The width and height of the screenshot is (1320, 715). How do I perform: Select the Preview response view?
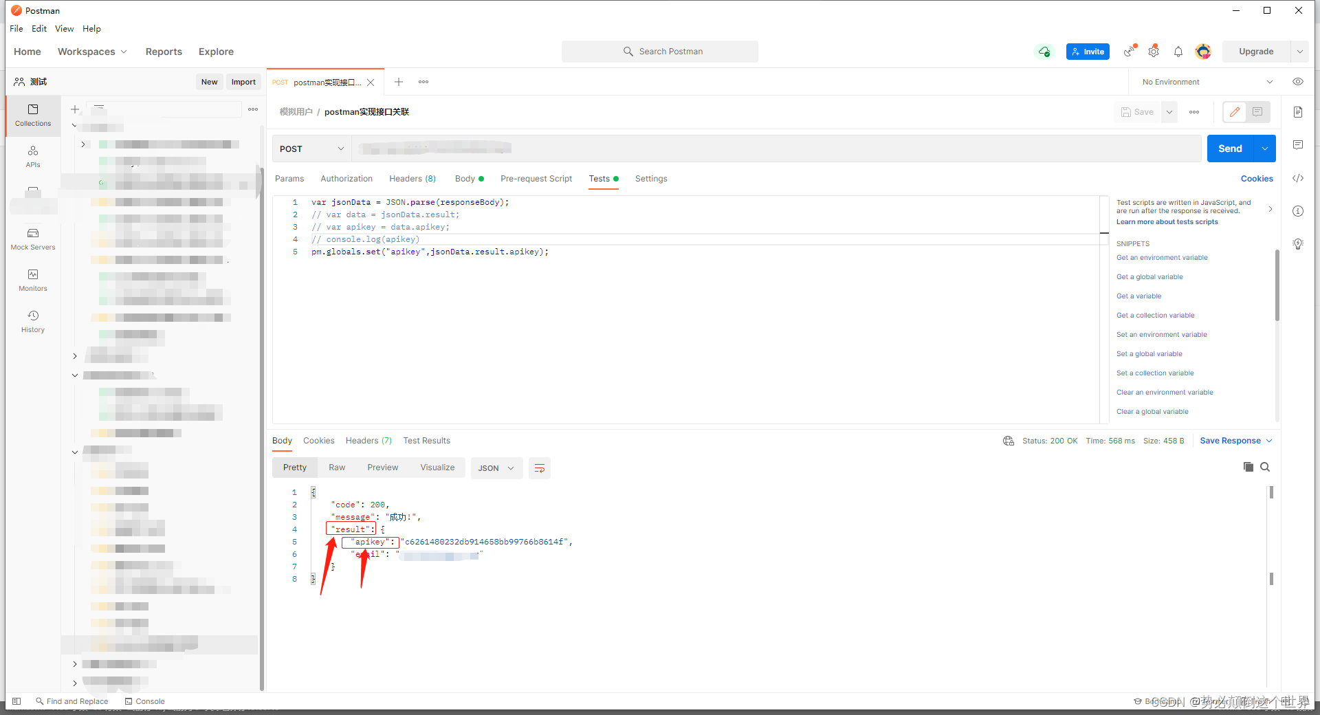tap(382, 467)
